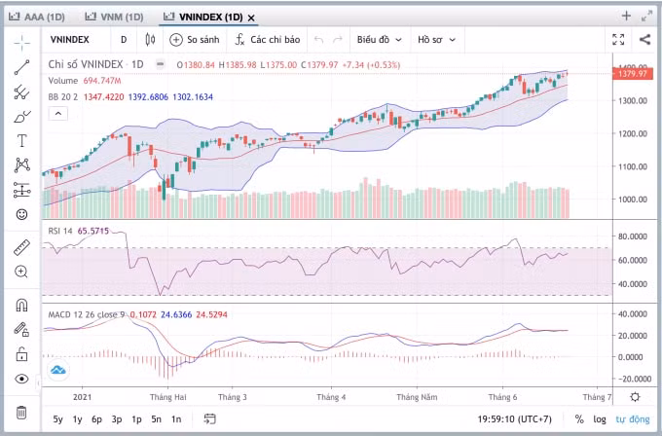Toggle magnet mode
This screenshot has width=662, height=436.
pos(22,305)
